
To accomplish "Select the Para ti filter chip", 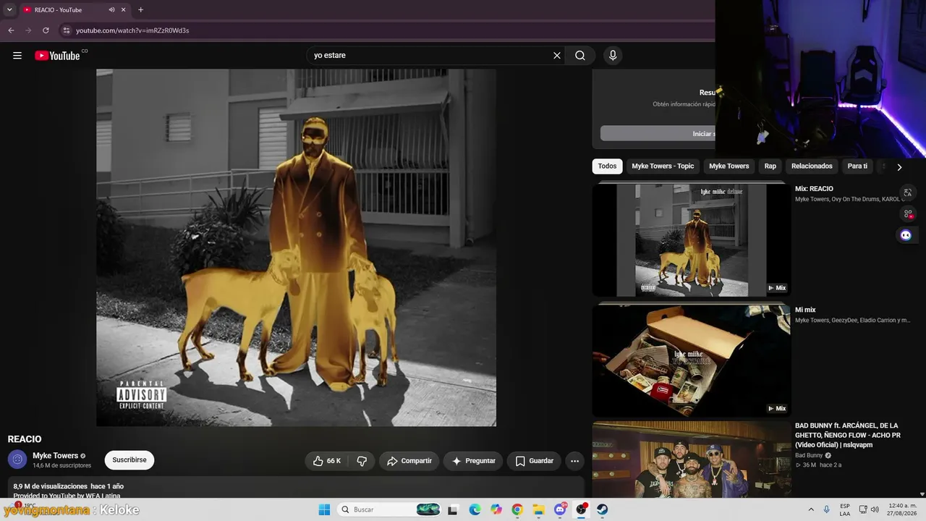I will coord(857,166).
